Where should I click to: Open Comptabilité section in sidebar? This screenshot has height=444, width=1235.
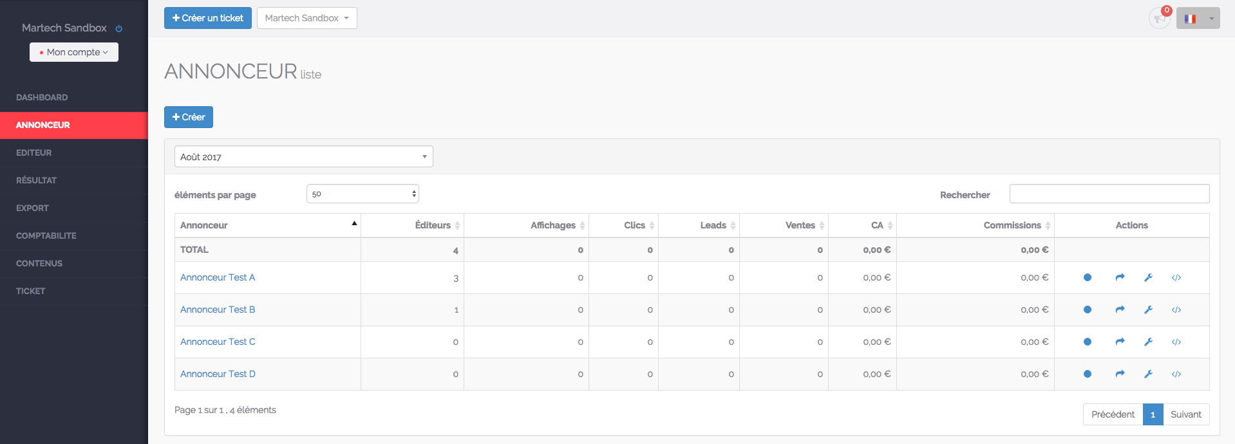pyautogui.click(x=74, y=236)
